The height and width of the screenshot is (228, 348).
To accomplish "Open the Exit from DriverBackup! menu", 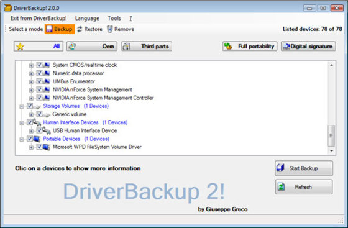I will click(x=39, y=18).
